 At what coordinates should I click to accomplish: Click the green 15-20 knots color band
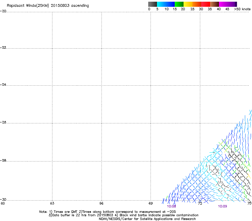[179, 4]
